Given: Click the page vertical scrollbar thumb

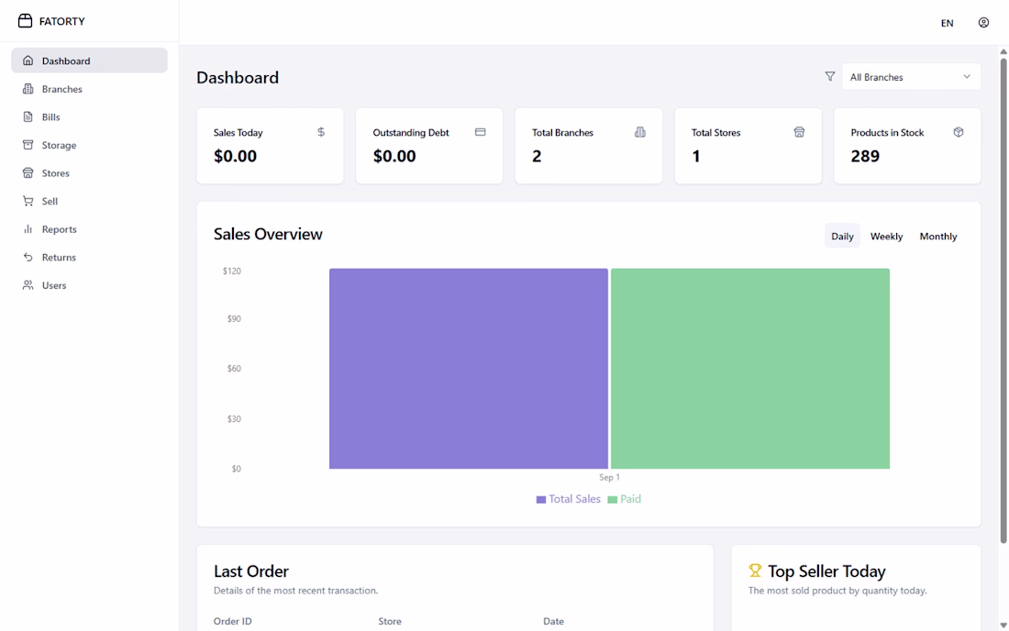Looking at the screenshot, I should pyautogui.click(x=1003, y=301).
